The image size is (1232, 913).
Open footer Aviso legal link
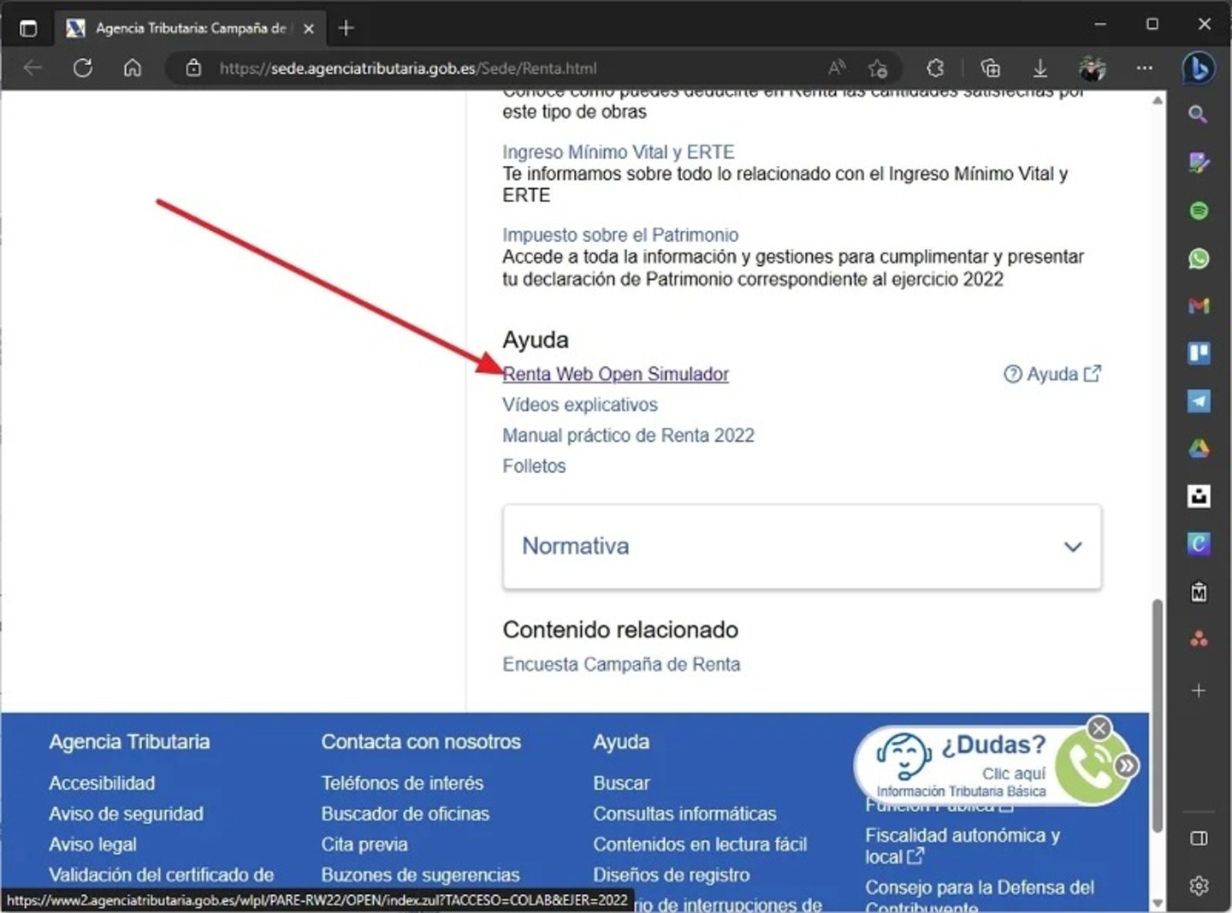pos(92,845)
